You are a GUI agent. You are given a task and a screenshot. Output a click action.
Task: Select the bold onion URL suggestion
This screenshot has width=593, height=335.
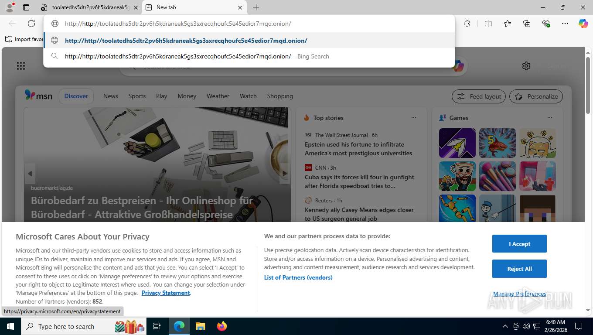(x=249, y=41)
